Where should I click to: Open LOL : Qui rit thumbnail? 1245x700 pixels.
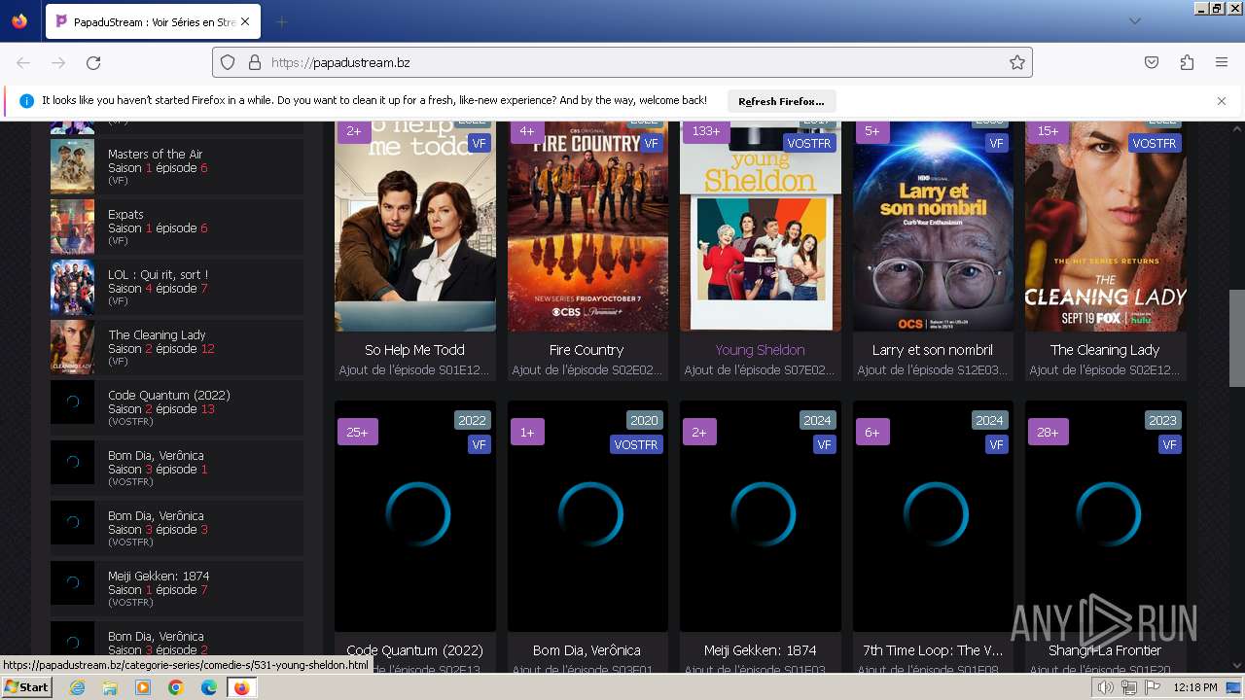(x=72, y=287)
